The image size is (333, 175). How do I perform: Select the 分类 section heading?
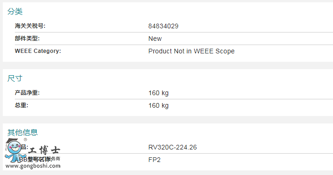pyautogui.click(x=15, y=11)
